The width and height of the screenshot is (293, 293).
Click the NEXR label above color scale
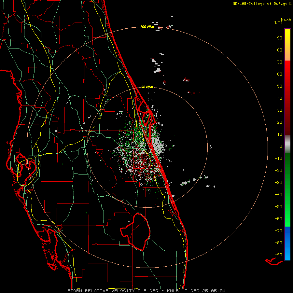tap(286, 20)
